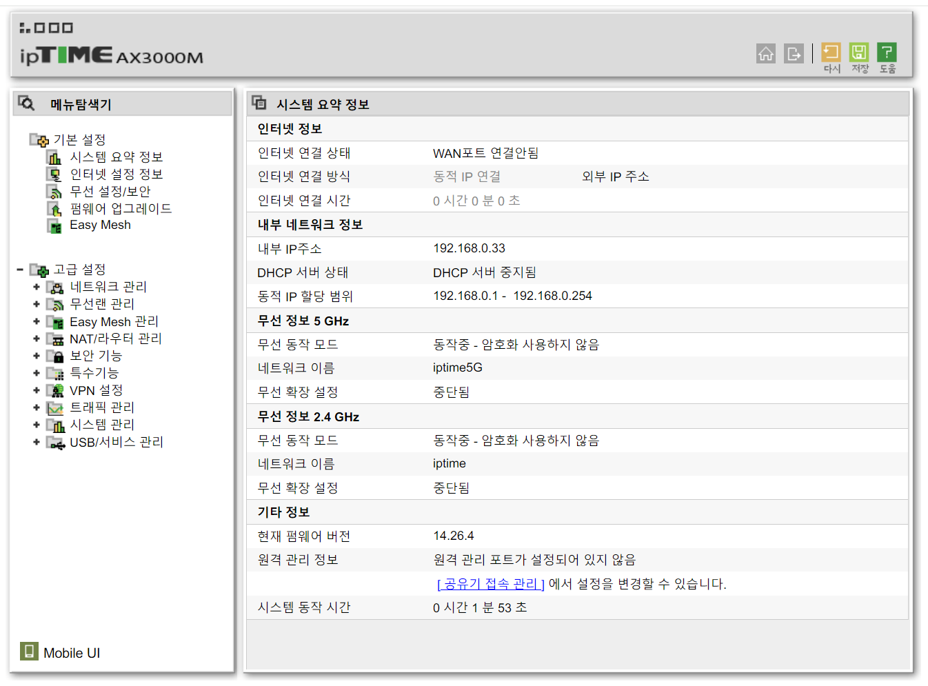Viewport: 928px width, 686px height.
Task: Expand 특수기능 with plus sign
Action: 37,373
